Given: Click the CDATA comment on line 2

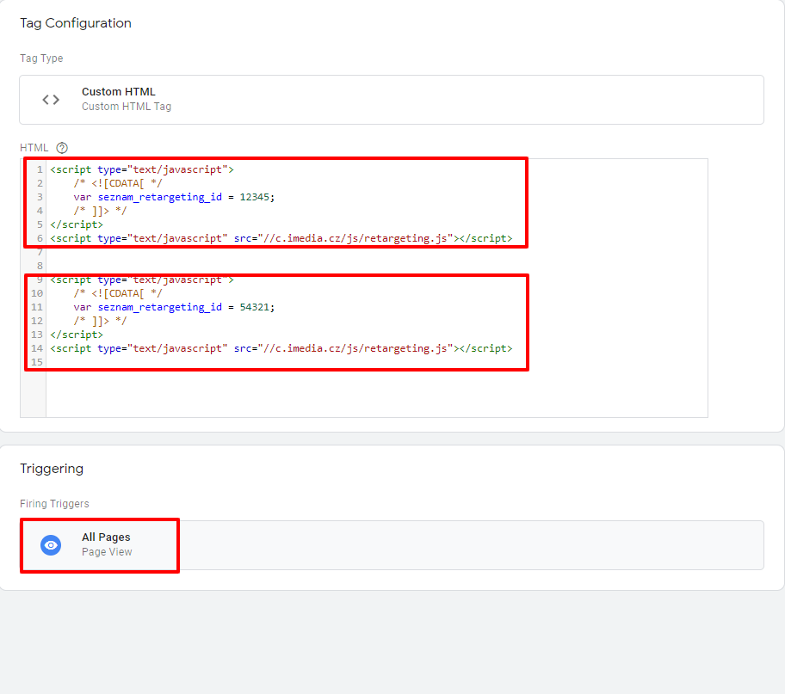Looking at the screenshot, I should pos(118,183).
